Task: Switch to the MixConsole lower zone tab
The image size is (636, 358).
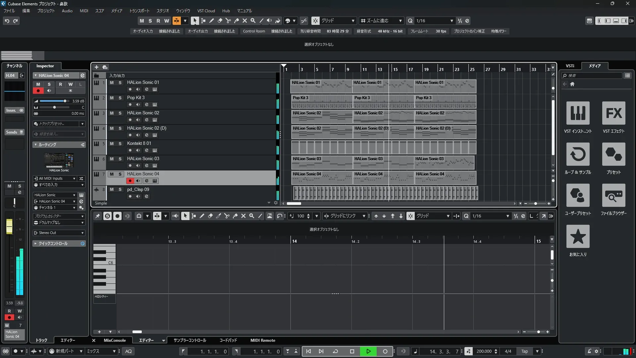Action: (115, 340)
